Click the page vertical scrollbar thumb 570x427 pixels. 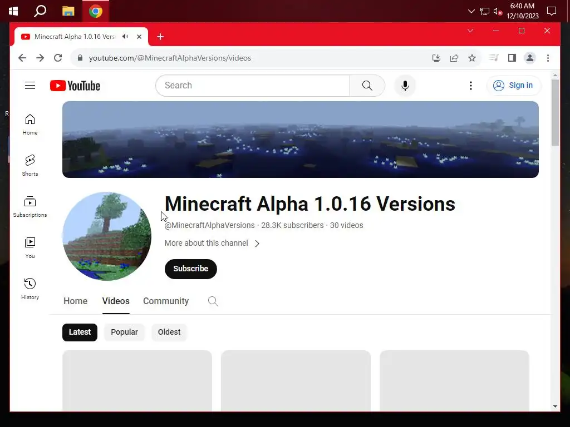pos(555,112)
